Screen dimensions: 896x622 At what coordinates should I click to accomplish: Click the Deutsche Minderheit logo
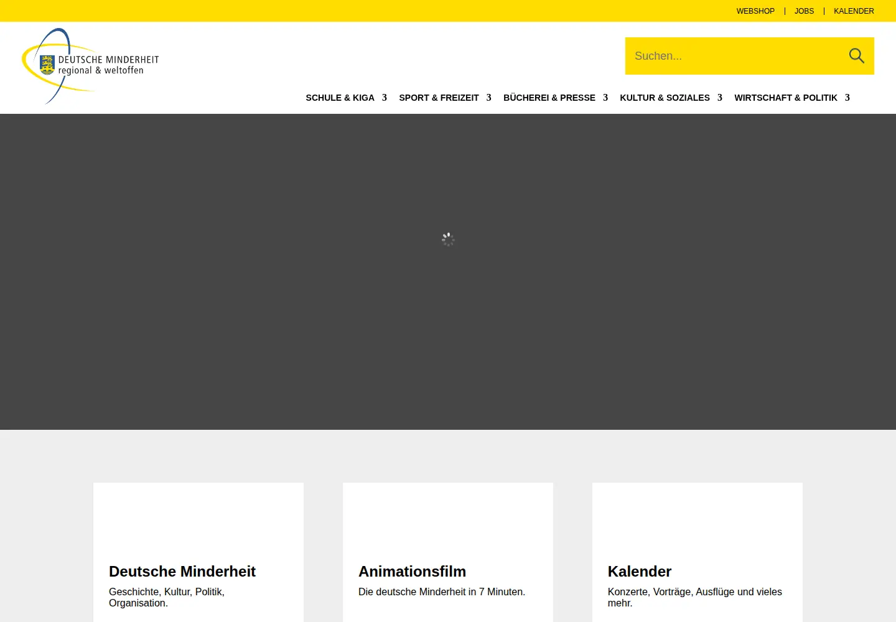pos(91,66)
